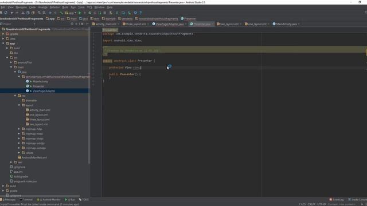
Task: Collapse the layout folder node
Action: pos(19,105)
